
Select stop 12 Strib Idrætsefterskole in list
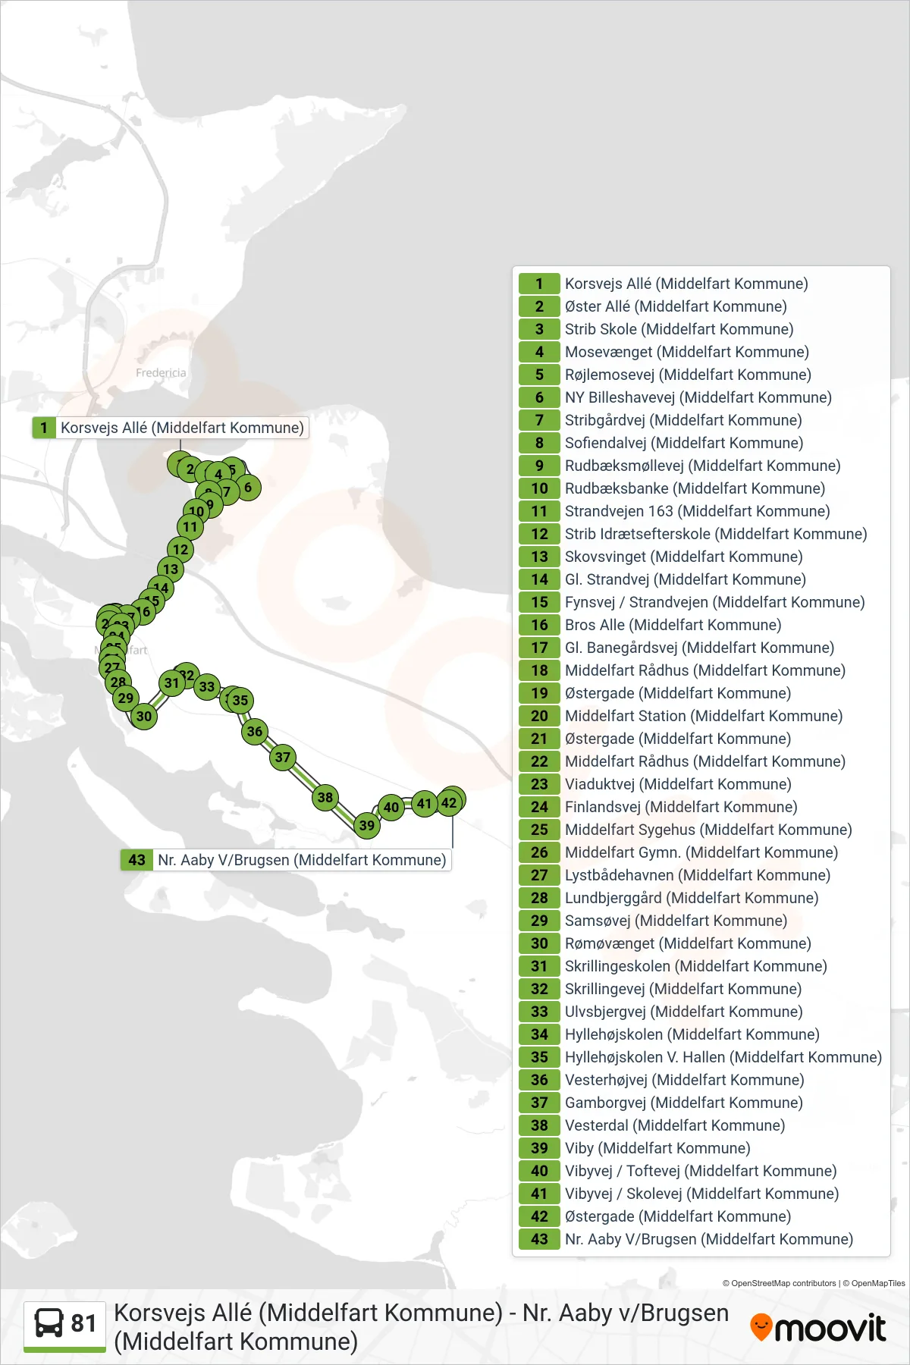701,534
